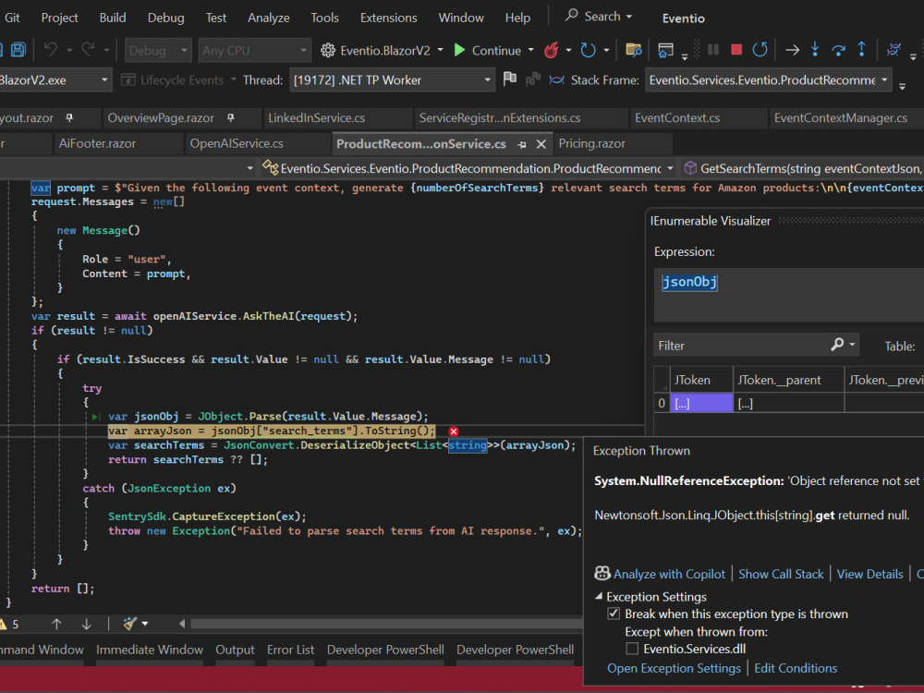Click the Continue button

click(x=488, y=50)
